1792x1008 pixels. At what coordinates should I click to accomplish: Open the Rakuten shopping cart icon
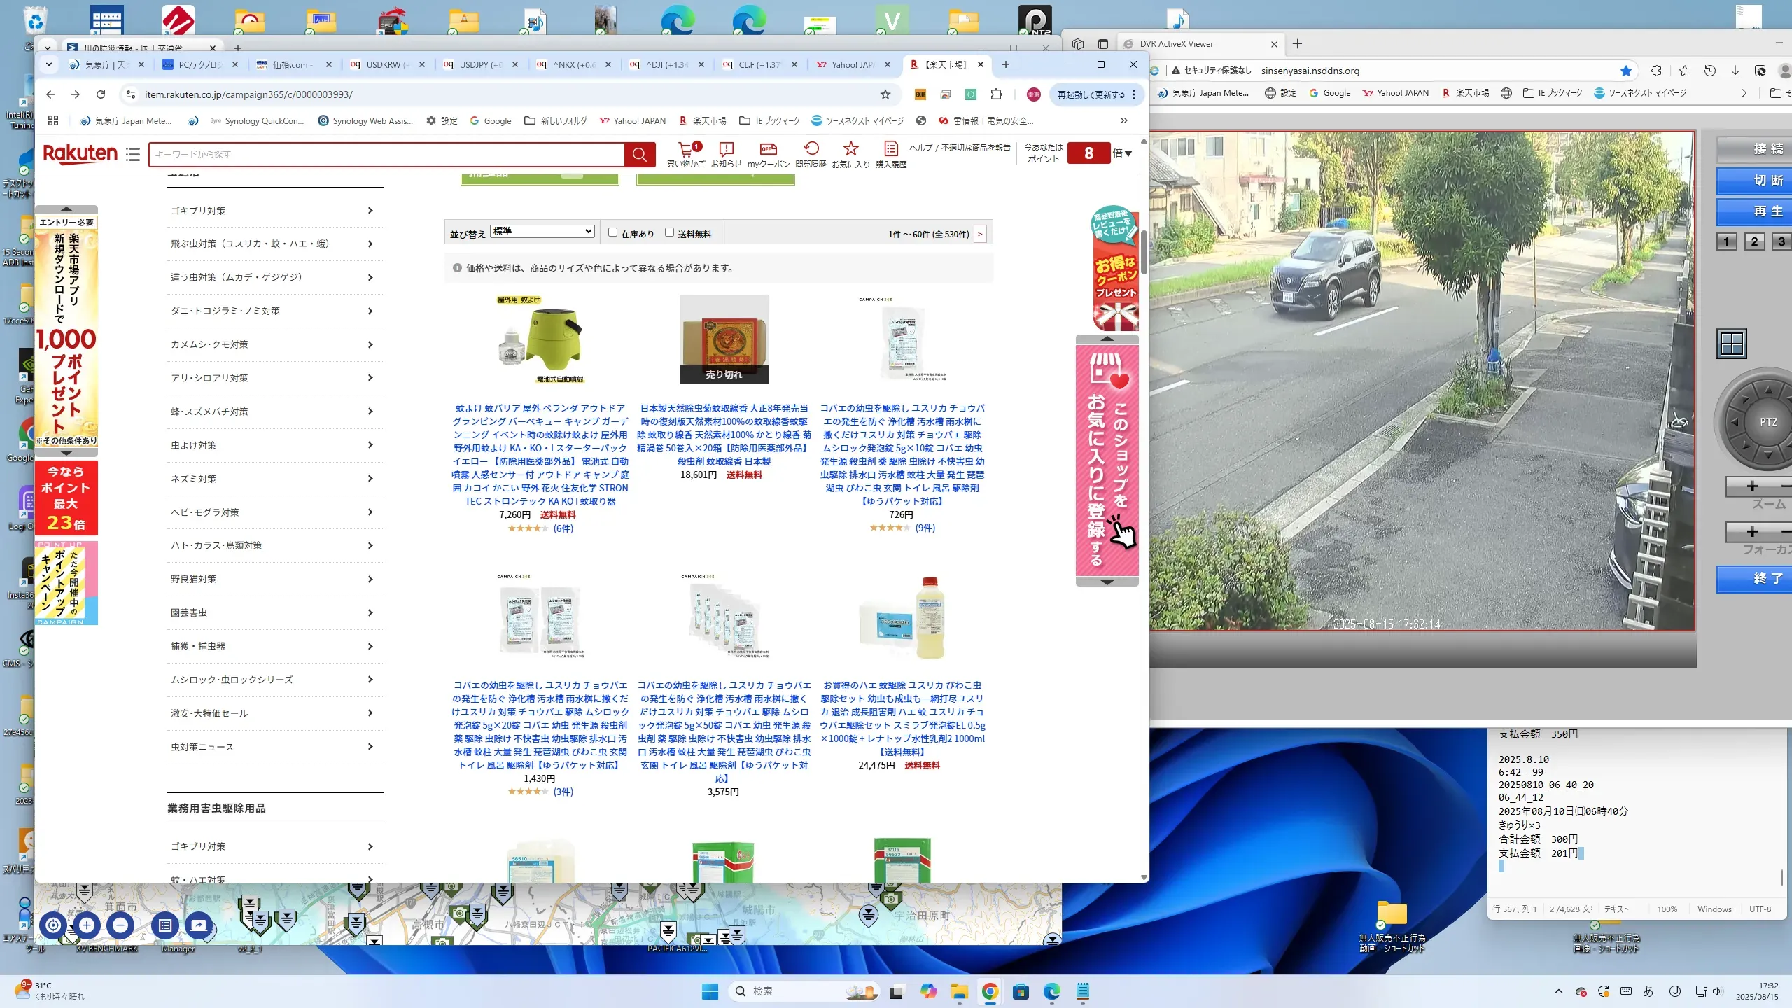click(x=686, y=149)
